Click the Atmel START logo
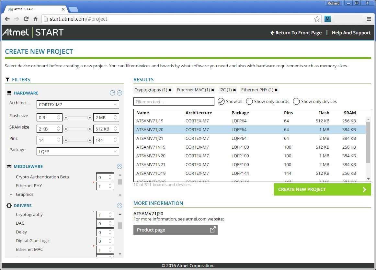This screenshot has width=376, height=270. coord(33,32)
